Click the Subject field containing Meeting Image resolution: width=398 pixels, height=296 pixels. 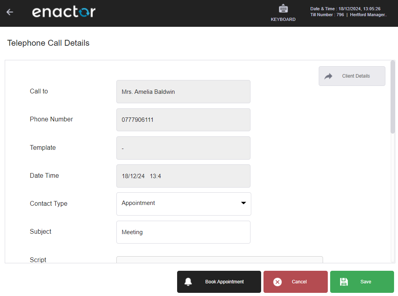(183, 232)
